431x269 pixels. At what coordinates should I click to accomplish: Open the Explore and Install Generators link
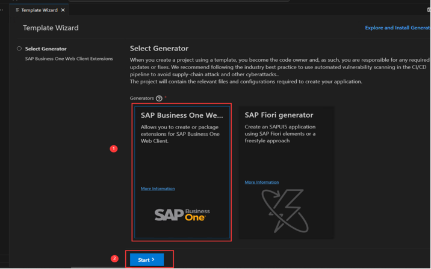(397, 28)
